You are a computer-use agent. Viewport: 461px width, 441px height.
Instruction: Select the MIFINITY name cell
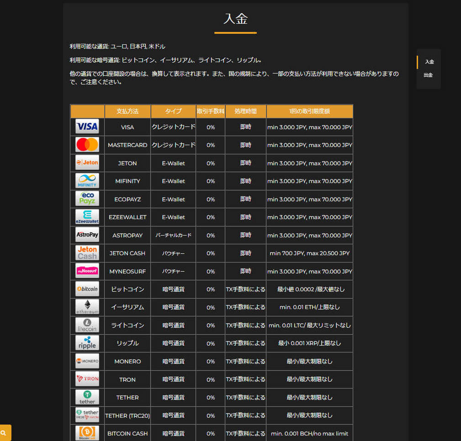127,181
